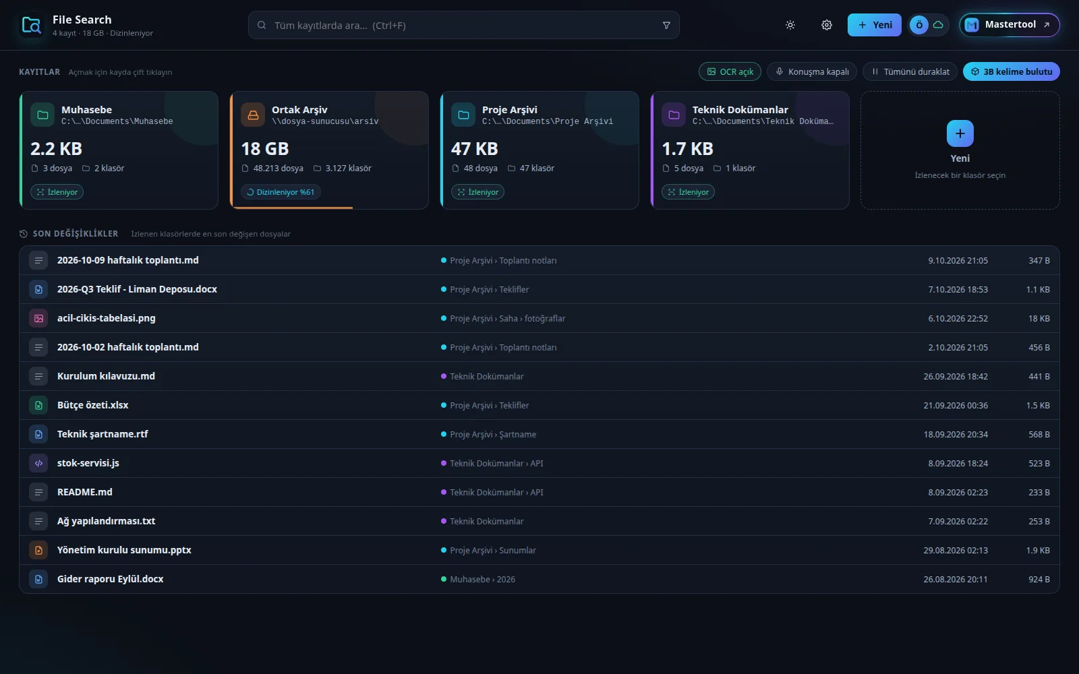Image resolution: width=1079 pixels, height=674 pixels.
Task: Click the Ortak Arşiv network drive icon
Action: pos(253,115)
